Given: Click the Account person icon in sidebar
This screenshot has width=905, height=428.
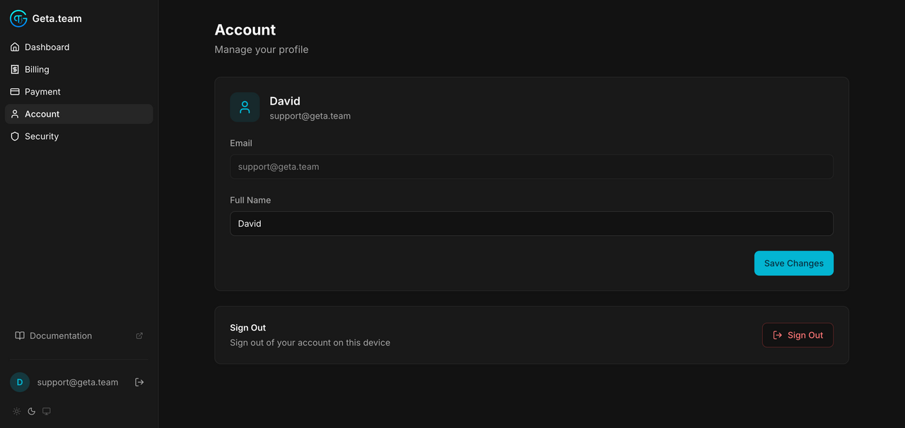Looking at the screenshot, I should tap(15, 114).
